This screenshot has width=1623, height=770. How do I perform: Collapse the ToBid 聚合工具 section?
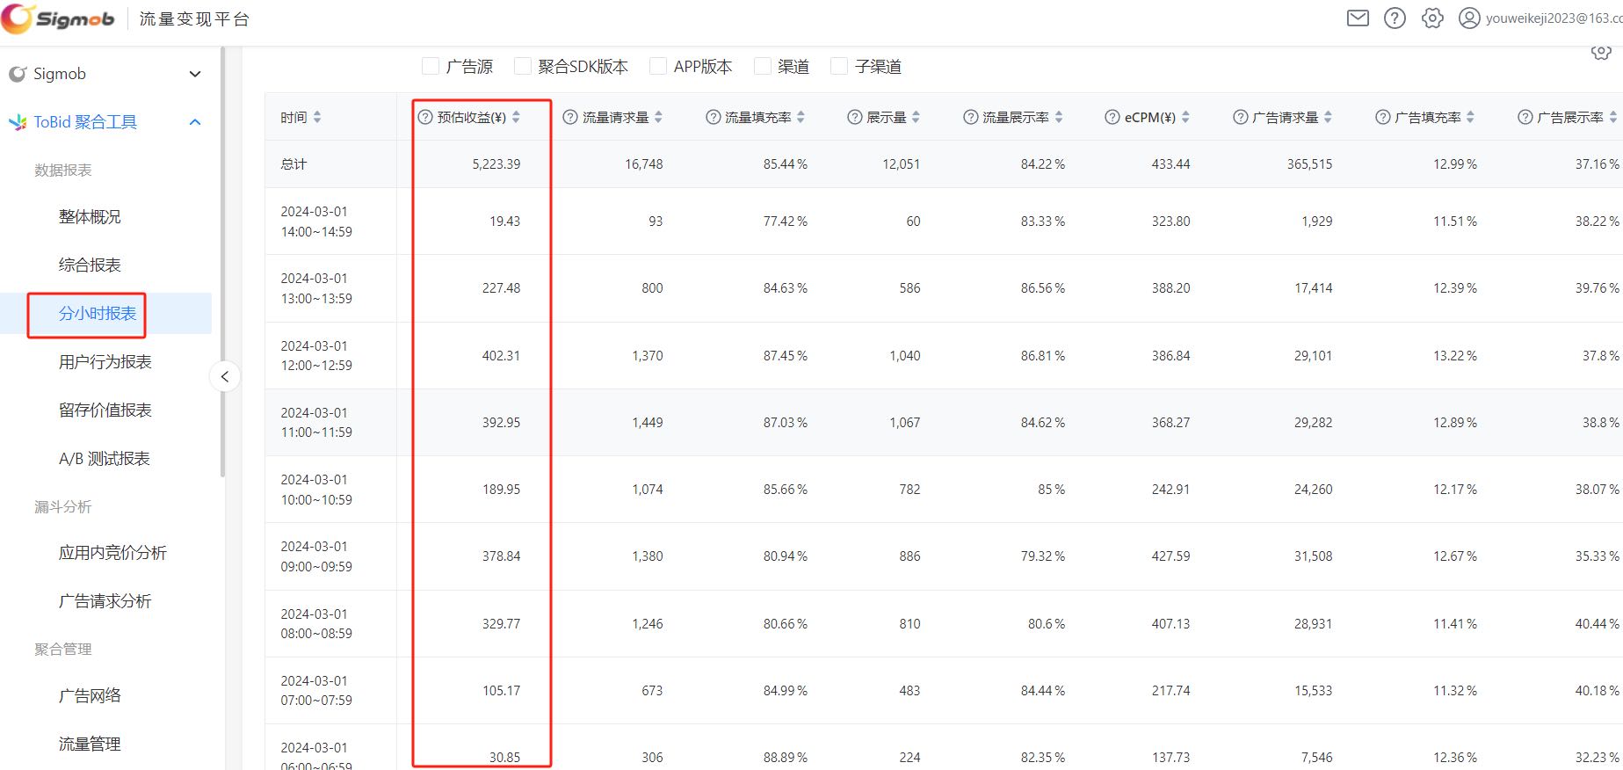(195, 122)
